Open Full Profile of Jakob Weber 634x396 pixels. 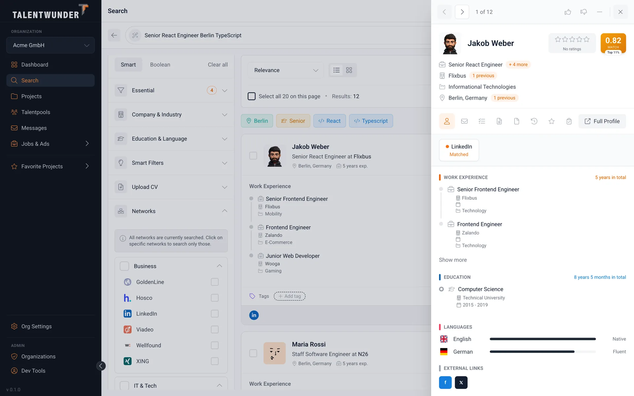coord(602,121)
